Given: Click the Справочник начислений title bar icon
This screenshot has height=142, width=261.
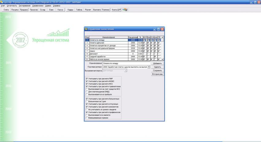Looking at the screenshot, I should (86, 29).
